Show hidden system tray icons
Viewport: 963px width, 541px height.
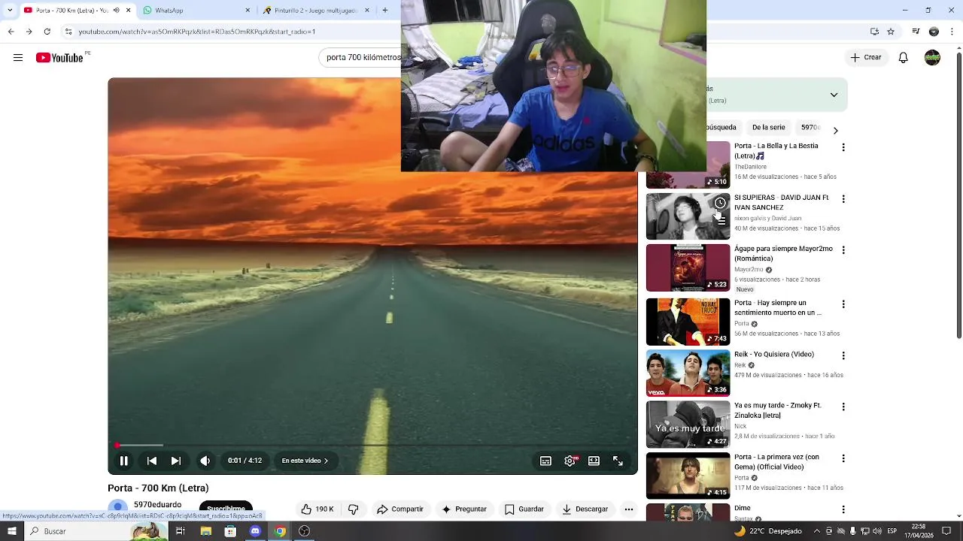tap(818, 531)
